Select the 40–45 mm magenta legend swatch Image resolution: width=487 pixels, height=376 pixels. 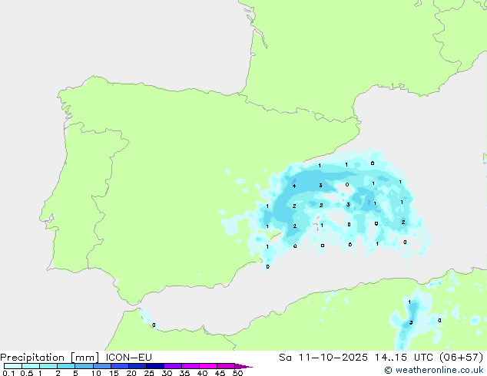pyautogui.click(x=208, y=366)
